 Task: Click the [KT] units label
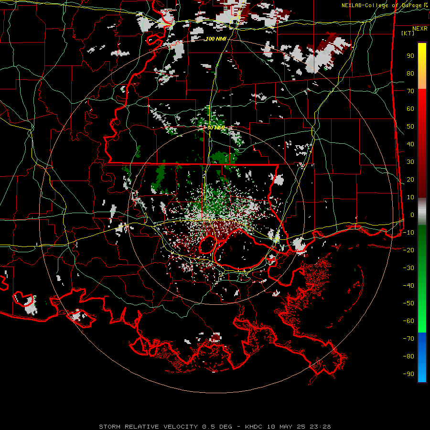(408, 33)
